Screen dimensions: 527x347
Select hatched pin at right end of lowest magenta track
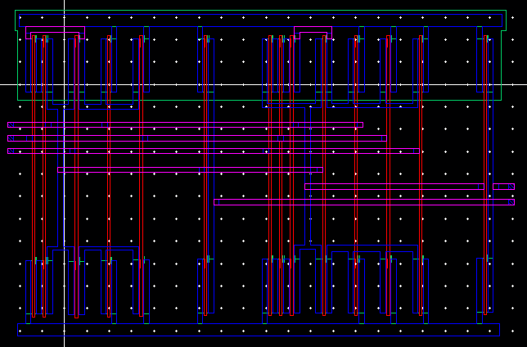[511, 202]
